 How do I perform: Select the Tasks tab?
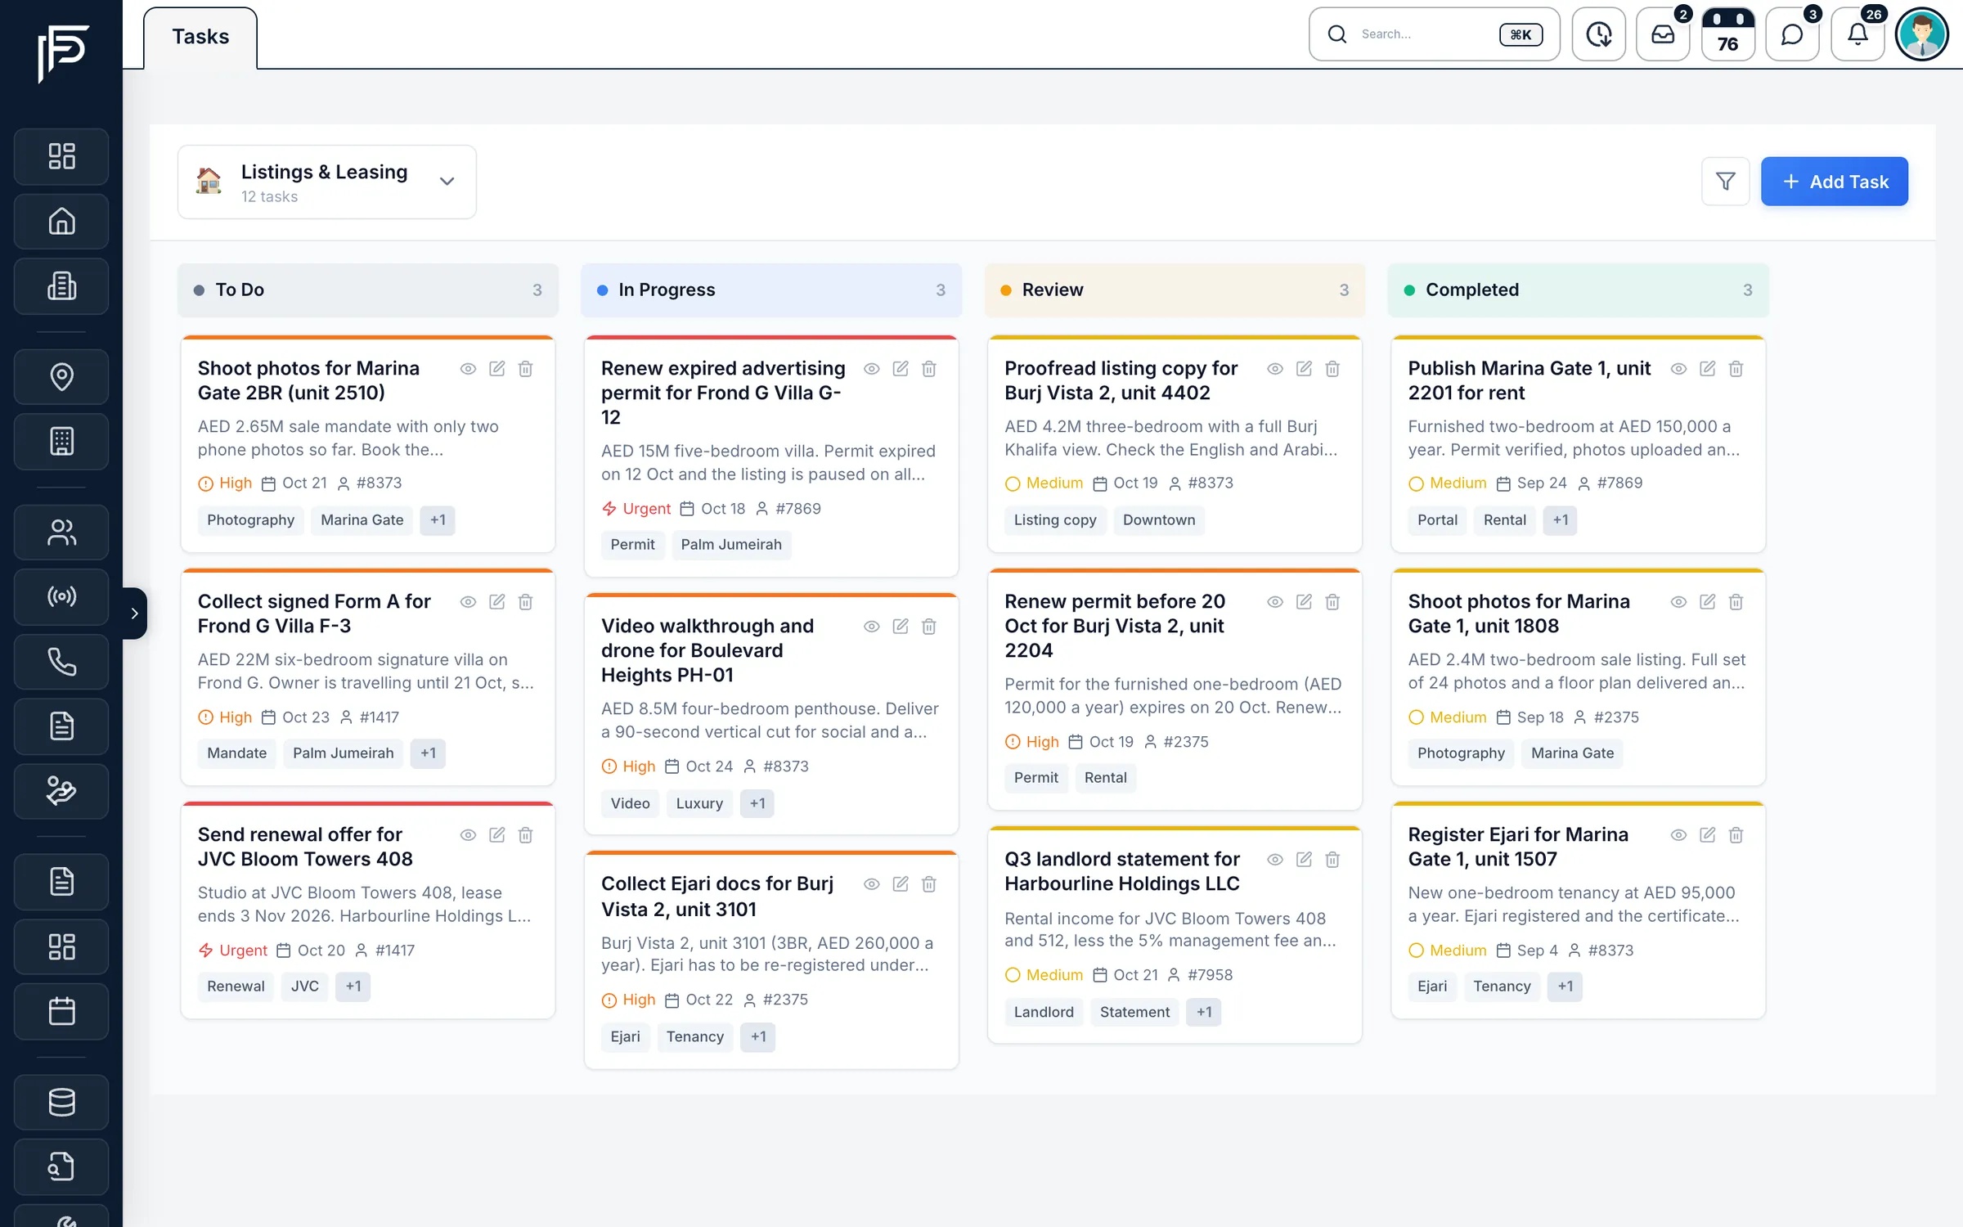[200, 37]
